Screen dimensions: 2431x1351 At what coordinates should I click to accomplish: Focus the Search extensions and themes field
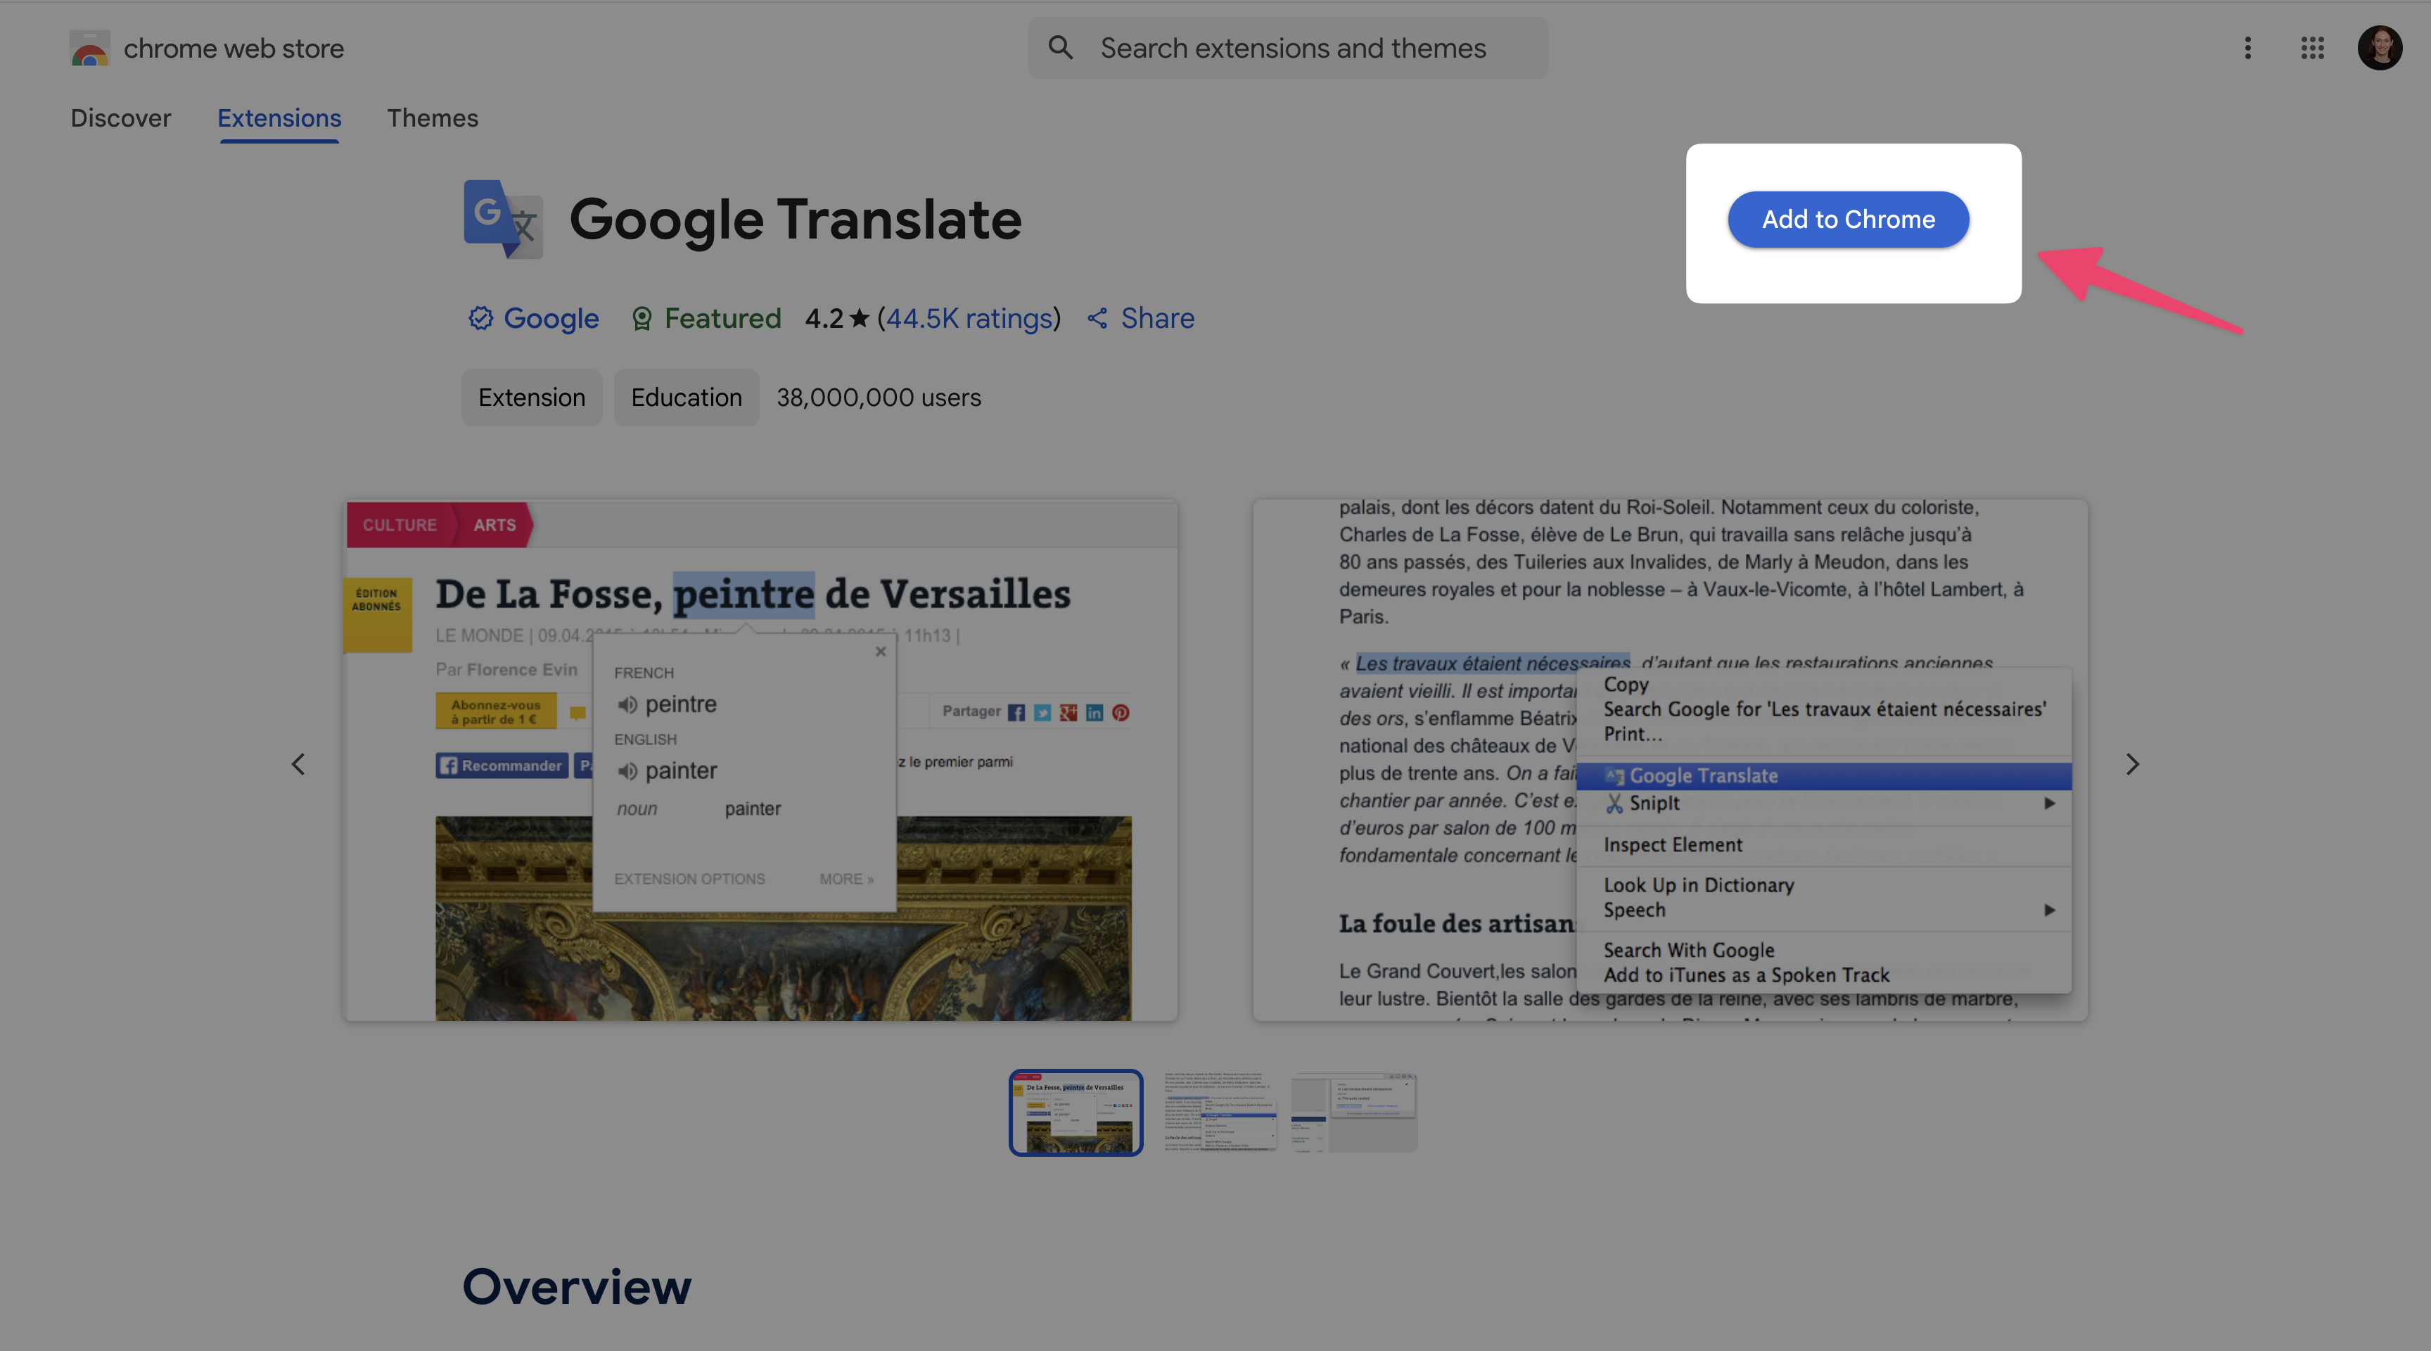[x=1287, y=47]
